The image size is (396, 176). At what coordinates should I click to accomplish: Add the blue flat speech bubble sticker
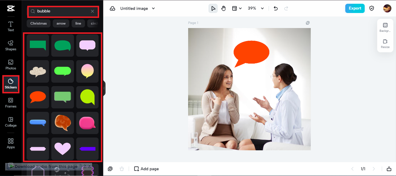click(x=38, y=123)
